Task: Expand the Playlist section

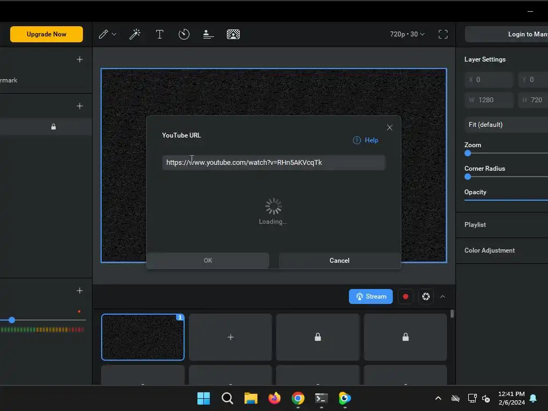Action: tap(502, 225)
